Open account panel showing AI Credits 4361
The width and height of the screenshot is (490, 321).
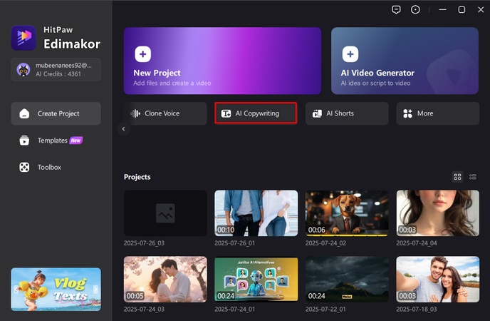point(56,69)
